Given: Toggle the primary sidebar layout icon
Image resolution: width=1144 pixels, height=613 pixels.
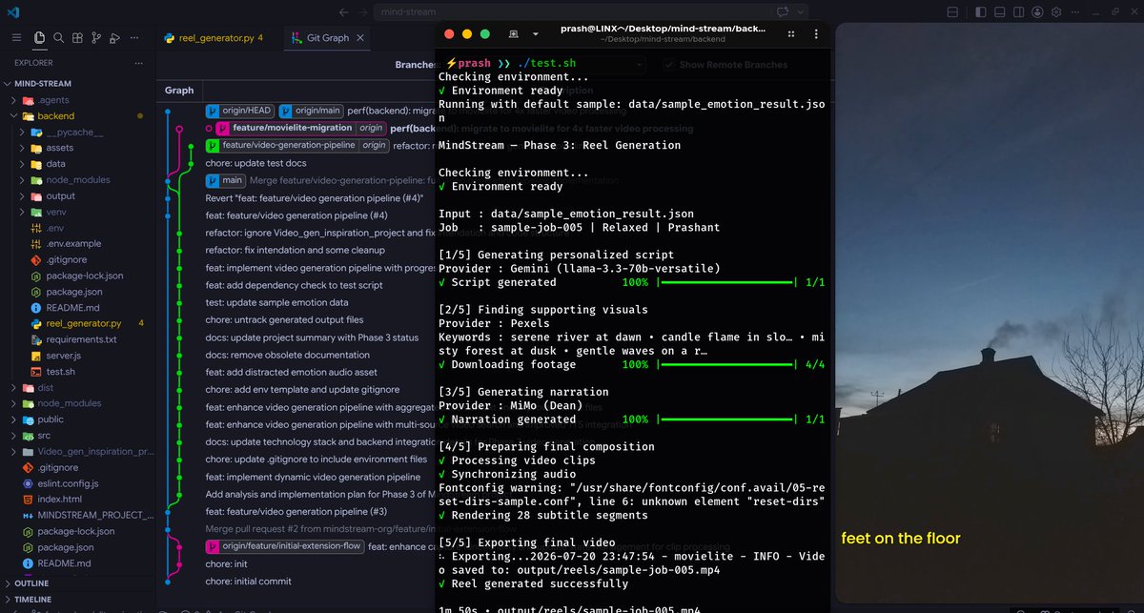Looking at the screenshot, I should [982, 12].
